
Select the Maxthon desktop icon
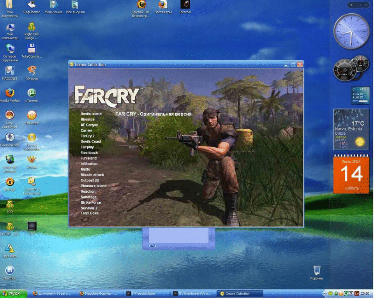coord(9,273)
